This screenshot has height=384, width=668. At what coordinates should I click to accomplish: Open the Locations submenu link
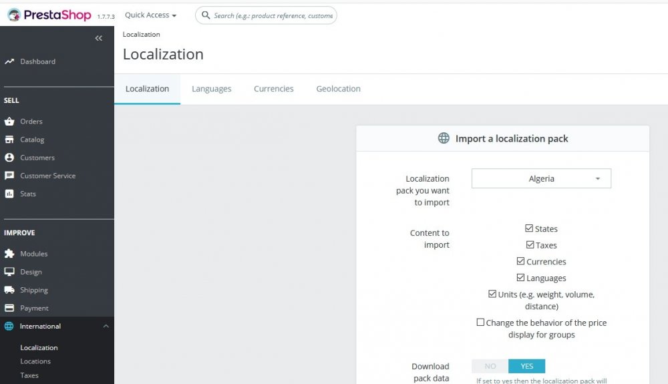[x=35, y=361]
